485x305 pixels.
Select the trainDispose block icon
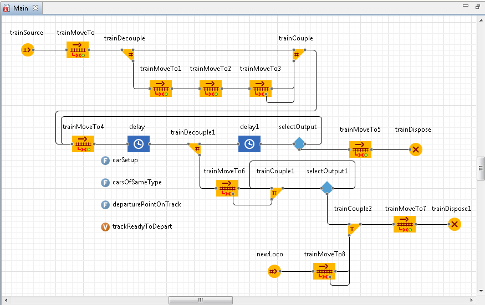click(x=415, y=149)
